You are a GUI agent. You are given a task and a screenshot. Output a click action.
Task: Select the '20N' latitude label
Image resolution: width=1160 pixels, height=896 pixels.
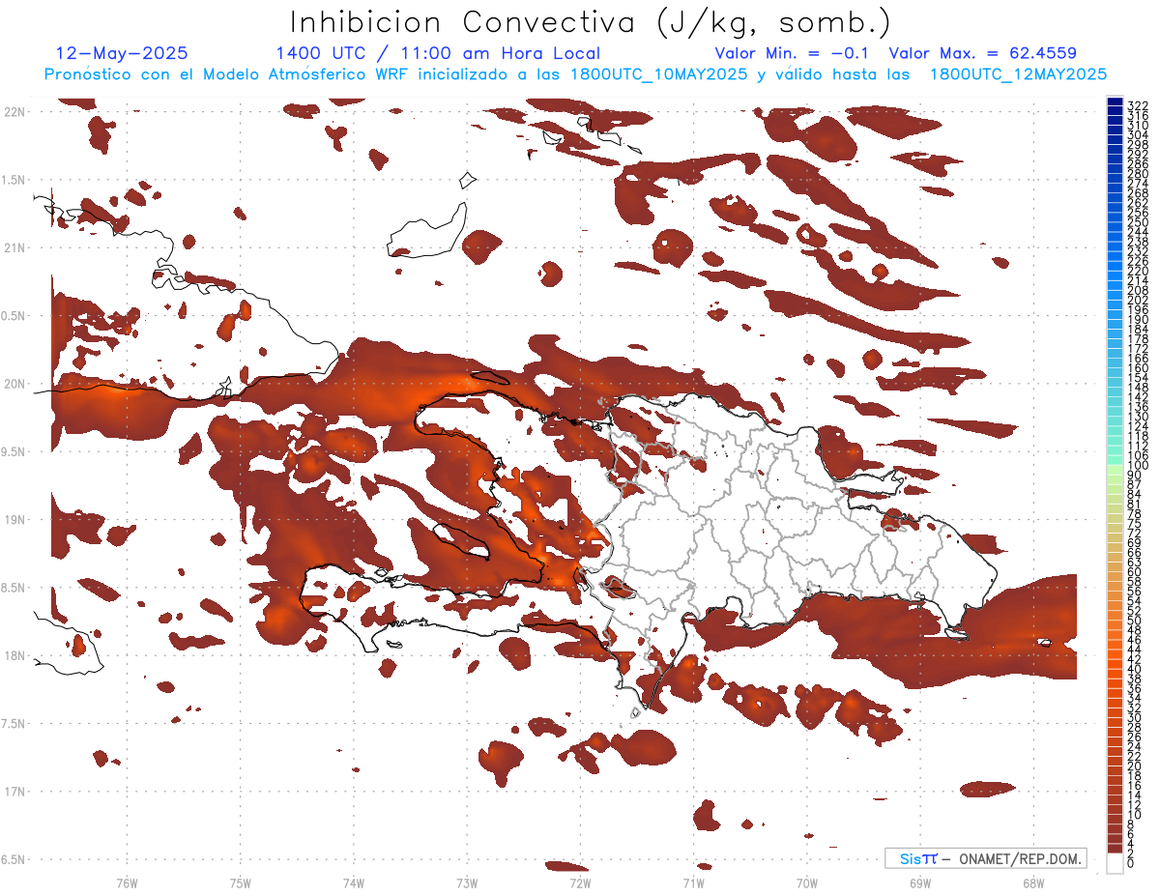pos(14,384)
